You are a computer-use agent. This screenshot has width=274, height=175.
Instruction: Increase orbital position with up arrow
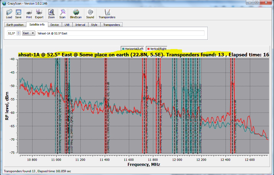18,32
